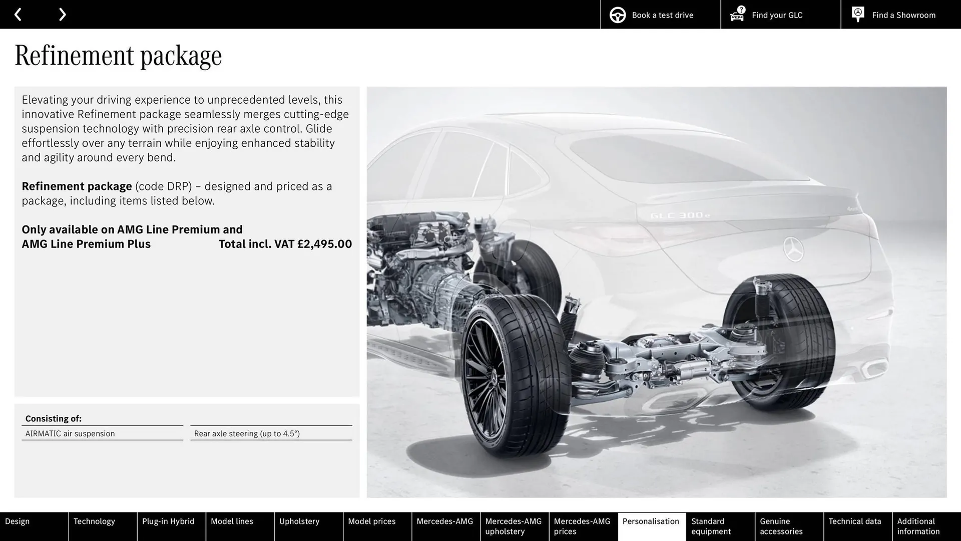Go to previous page arrow
Image resolution: width=961 pixels, height=541 pixels.
tap(18, 15)
